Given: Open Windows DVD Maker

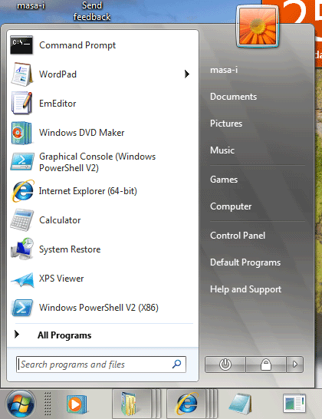Looking at the screenshot, I should coord(103,133).
